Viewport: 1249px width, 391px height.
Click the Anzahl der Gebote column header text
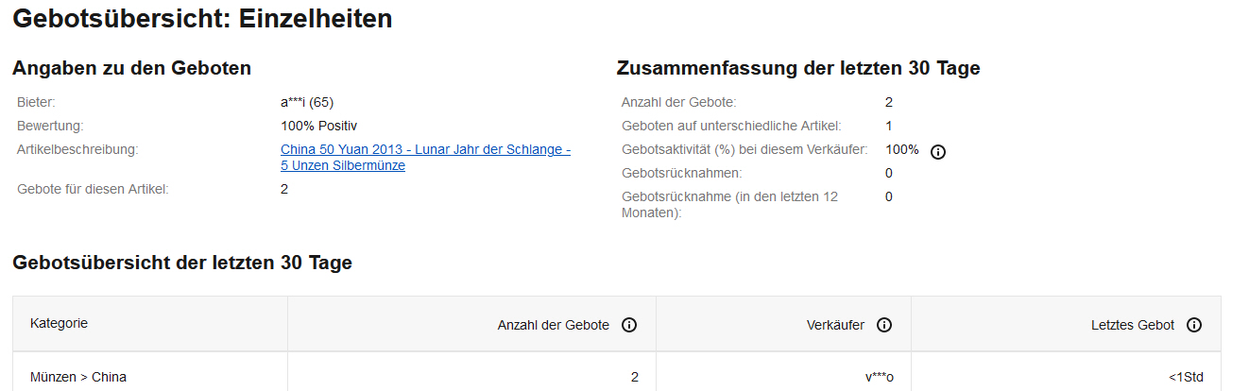[554, 325]
